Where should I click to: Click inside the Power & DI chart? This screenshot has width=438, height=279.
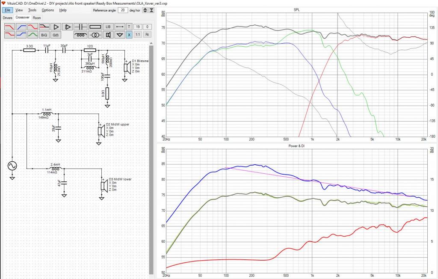click(x=297, y=211)
